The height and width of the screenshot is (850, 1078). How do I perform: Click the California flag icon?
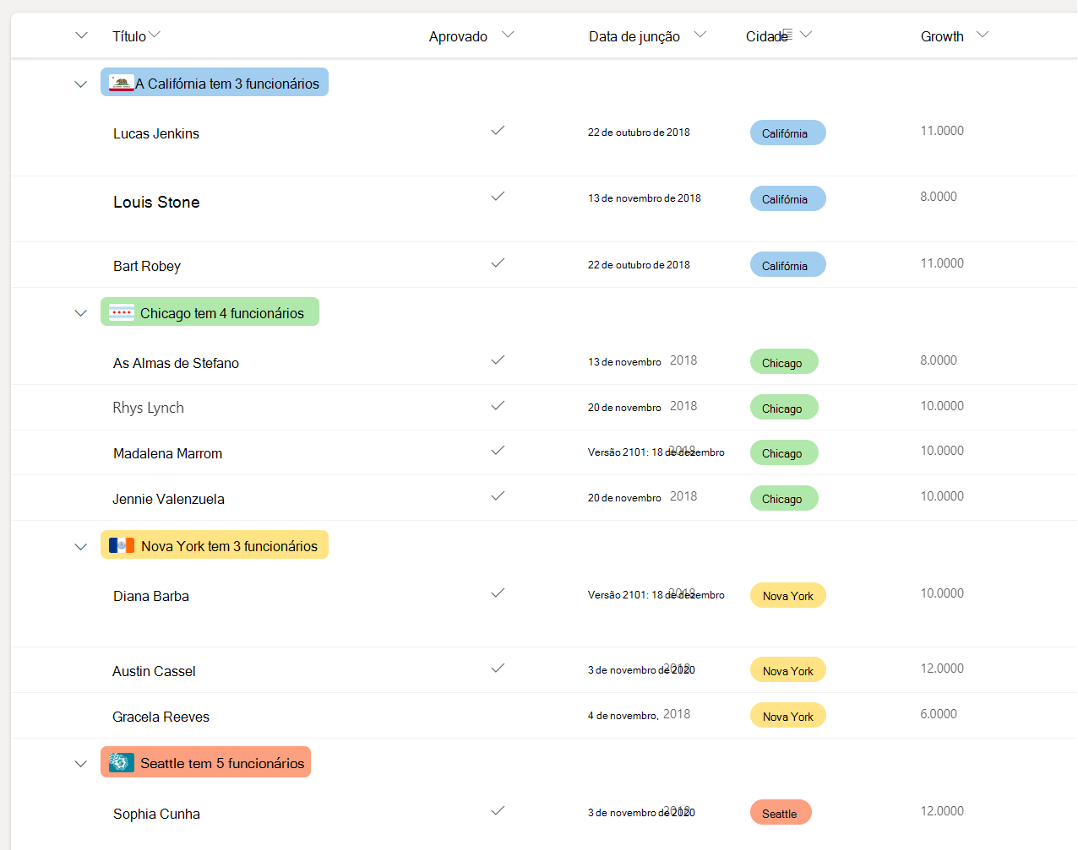pyautogui.click(x=122, y=83)
